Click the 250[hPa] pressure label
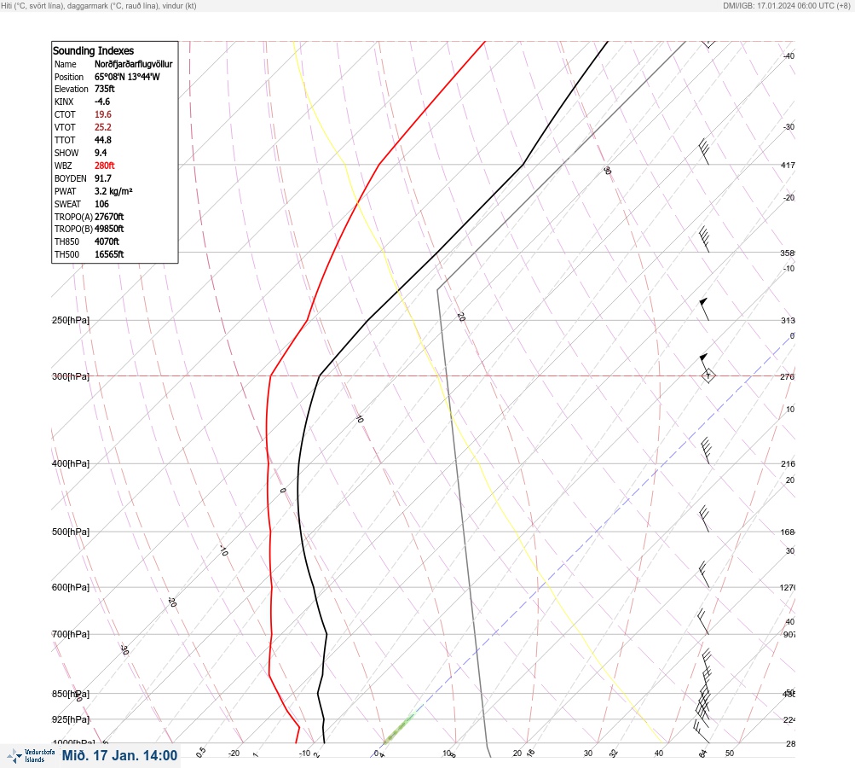Screen dimensions: 855x768 pyautogui.click(x=71, y=320)
